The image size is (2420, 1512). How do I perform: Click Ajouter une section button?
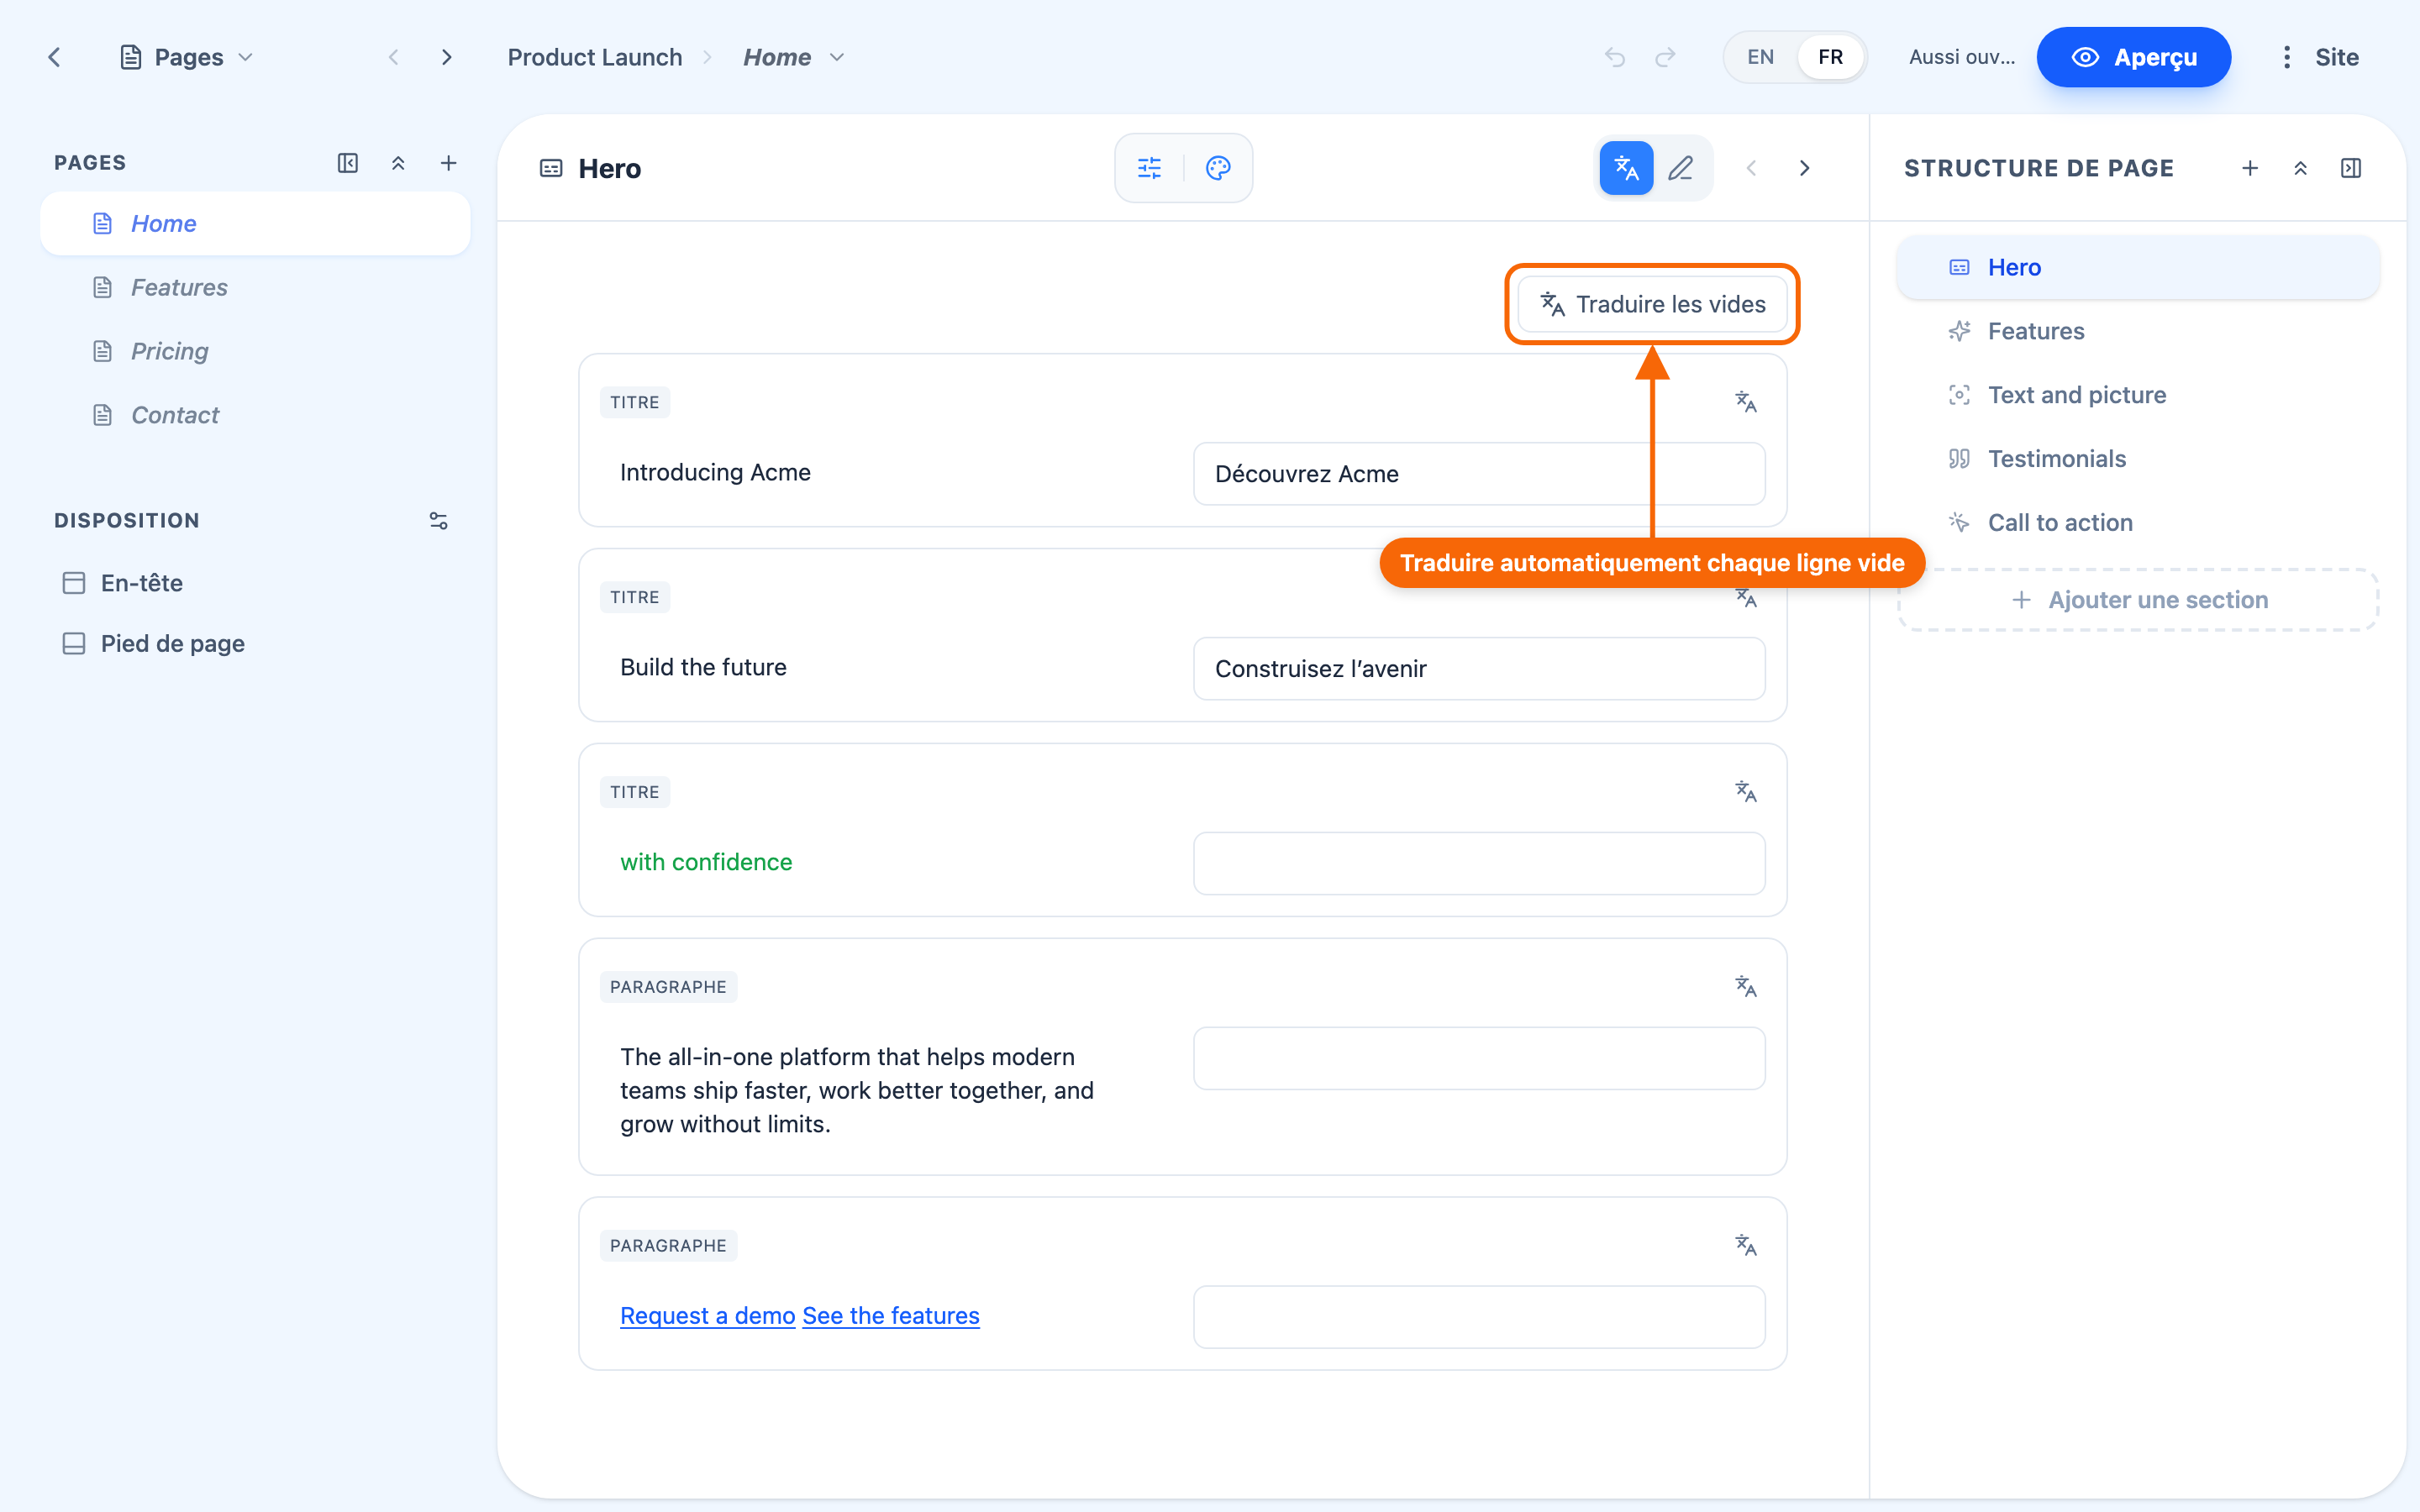[2138, 600]
